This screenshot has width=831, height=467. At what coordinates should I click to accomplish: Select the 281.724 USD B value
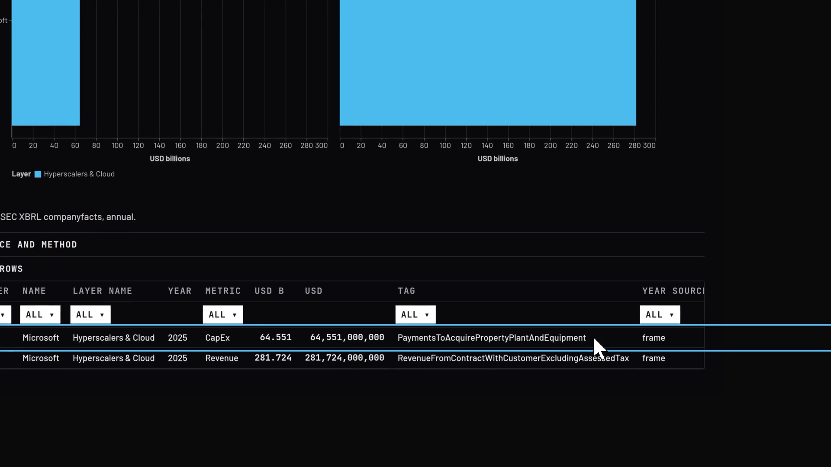(x=273, y=358)
